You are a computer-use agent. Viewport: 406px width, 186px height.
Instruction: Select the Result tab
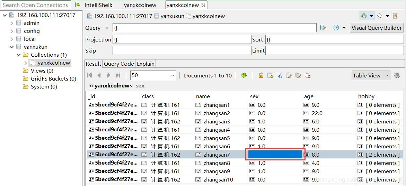point(94,64)
